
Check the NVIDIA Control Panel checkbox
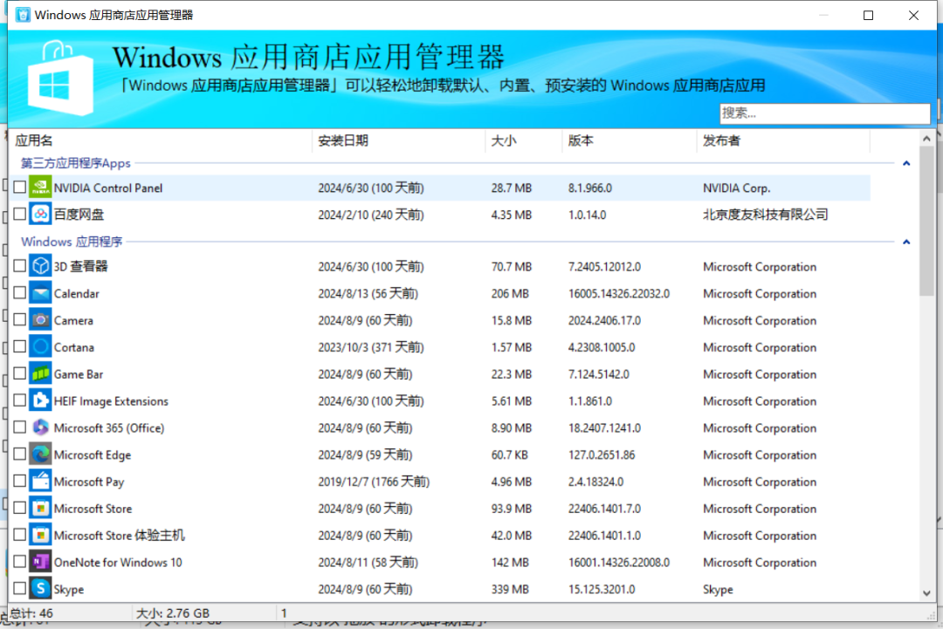coord(20,187)
